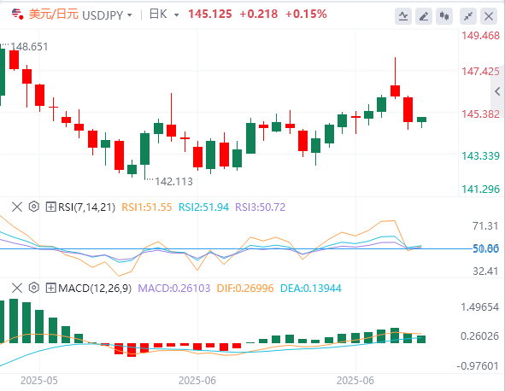This screenshot has height=391, width=505.
Task: Open the line chart type button
Action: (x=403, y=16)
